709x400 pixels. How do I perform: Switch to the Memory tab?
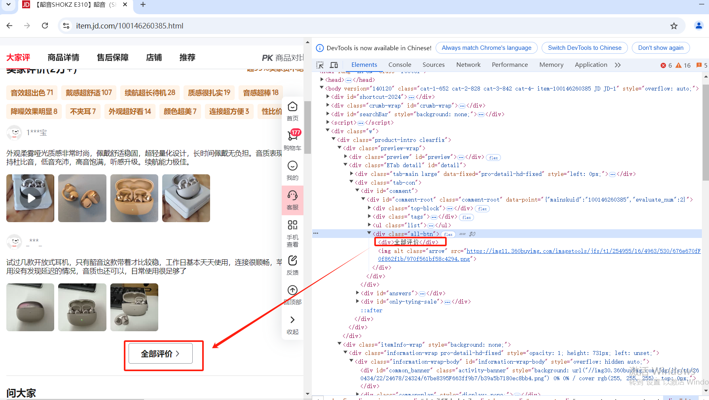(x=551, y=65)
